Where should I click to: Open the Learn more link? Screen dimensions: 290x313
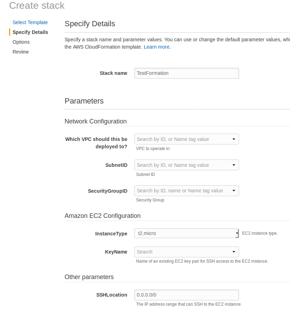pyautogui.click(x=157, y=47)
